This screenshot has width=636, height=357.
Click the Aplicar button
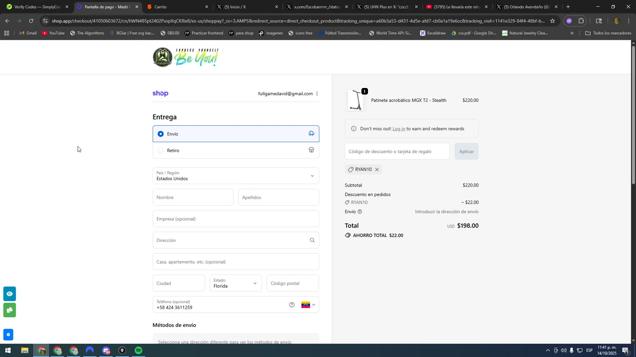tap(466, 151)
